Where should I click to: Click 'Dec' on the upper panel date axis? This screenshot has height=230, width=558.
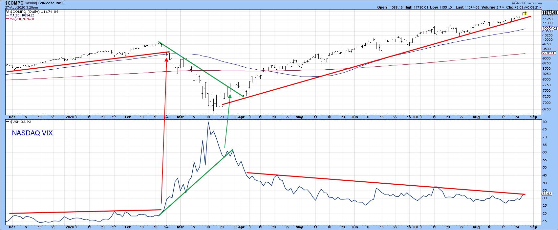click(12, 117)
